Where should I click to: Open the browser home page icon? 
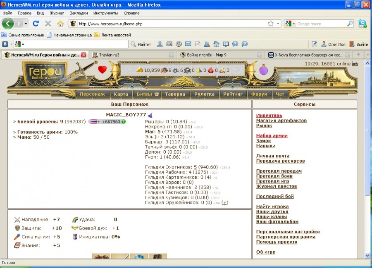[60, 24]
